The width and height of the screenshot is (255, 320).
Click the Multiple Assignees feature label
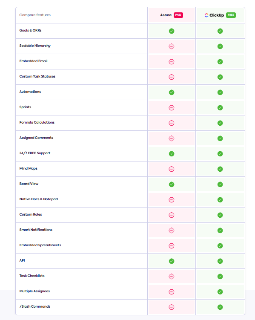click(34, 291)
